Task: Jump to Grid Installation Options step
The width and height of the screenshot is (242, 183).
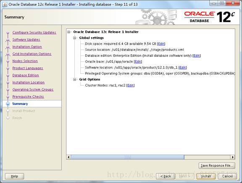Action: [x=32, y=54]
